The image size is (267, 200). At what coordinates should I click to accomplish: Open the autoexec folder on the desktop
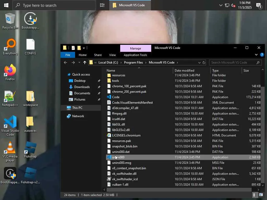30,124
